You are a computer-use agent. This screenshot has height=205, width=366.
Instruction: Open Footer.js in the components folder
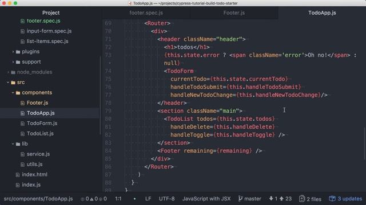click(x=37, y=102)
